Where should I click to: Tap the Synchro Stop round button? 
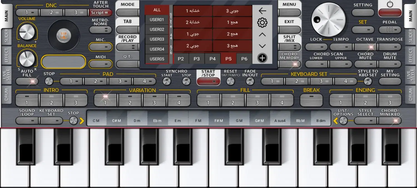coord(186,81)
